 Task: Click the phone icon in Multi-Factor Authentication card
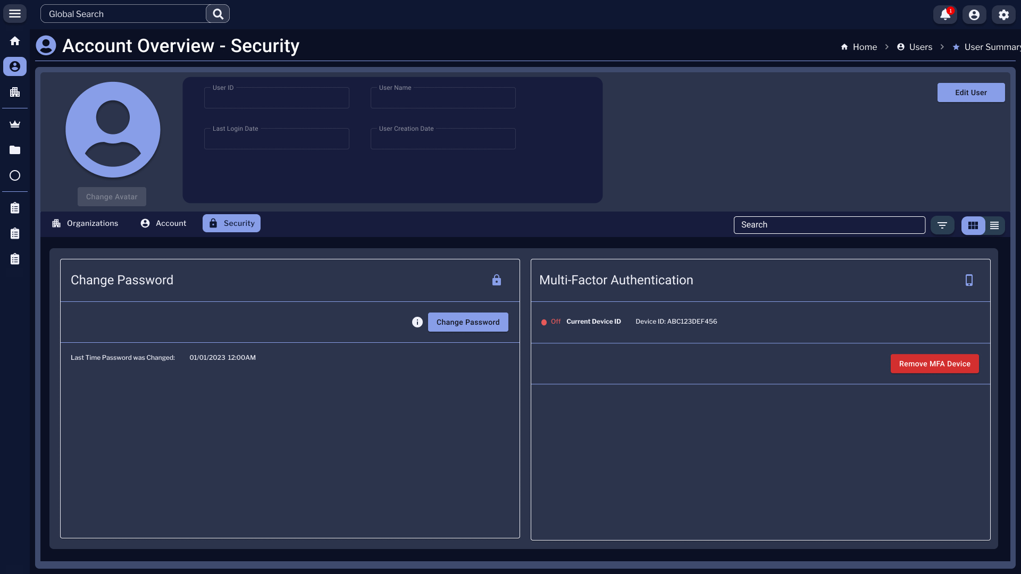click(x=969, y=280)
